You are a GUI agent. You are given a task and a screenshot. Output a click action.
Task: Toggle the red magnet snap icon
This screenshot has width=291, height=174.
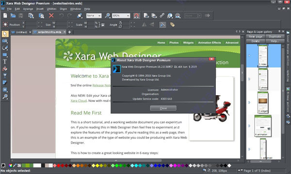pyautogui.click(x=136, y=16)
